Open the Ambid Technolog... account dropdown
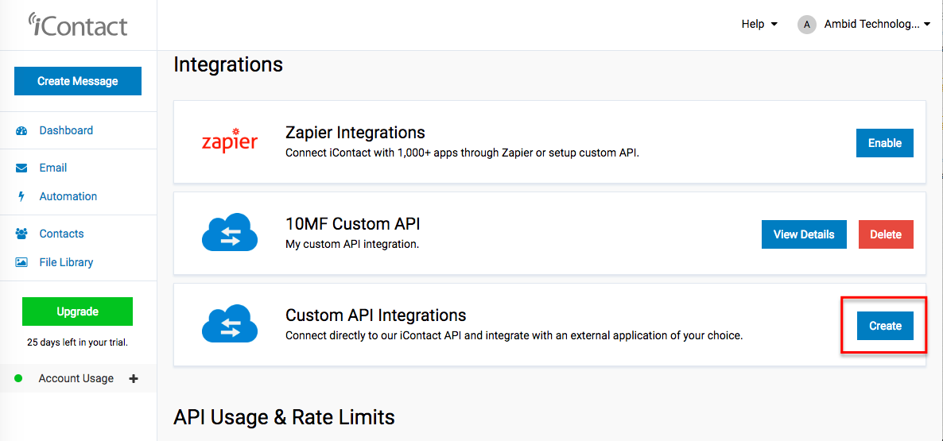943x441 pixels. tap(878, 24)
